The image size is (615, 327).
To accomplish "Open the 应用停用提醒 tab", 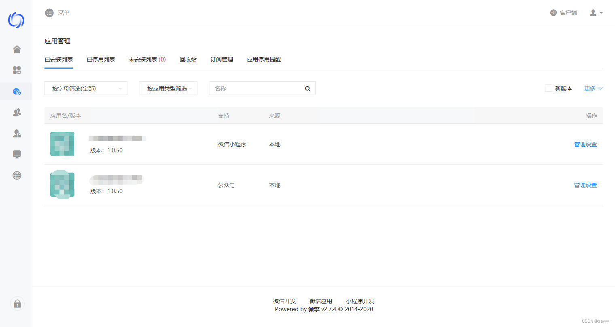I will [264, 59].
